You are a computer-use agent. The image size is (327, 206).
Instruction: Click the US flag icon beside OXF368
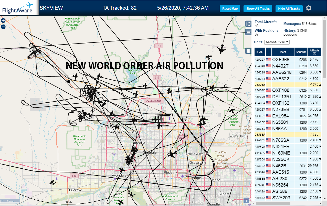tap(269, 59)
